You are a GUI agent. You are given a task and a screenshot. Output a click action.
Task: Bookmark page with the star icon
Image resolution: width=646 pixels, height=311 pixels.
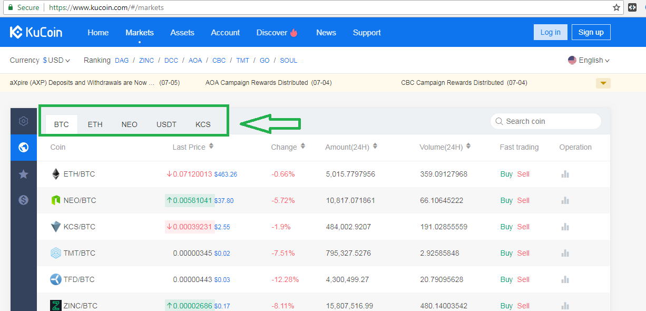pos(616,7)
